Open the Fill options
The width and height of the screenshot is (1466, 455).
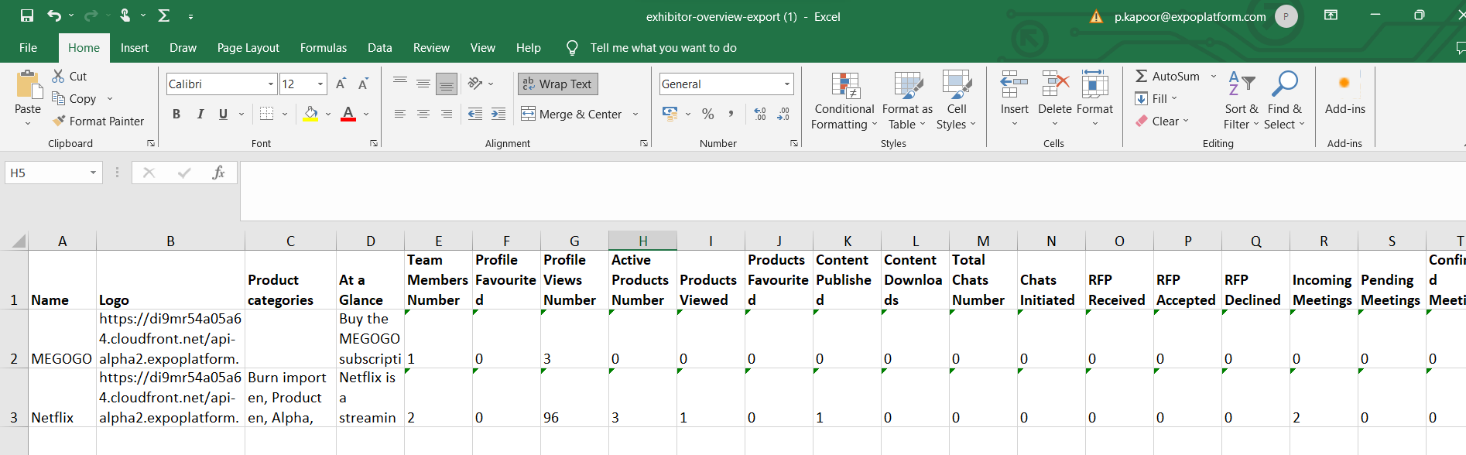1156,98
